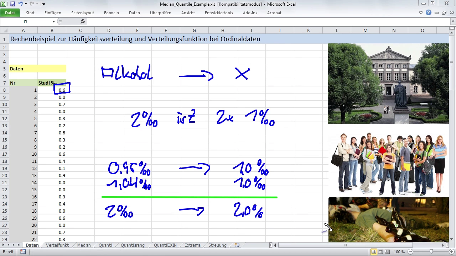The height and width of the screenshot is (256, 456).
Task: Click the 100 % zoom level button
Action: (x=399, y=252)
